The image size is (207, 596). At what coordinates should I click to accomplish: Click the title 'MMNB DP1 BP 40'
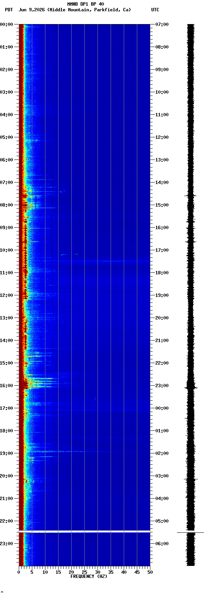[x=85, y=4]
